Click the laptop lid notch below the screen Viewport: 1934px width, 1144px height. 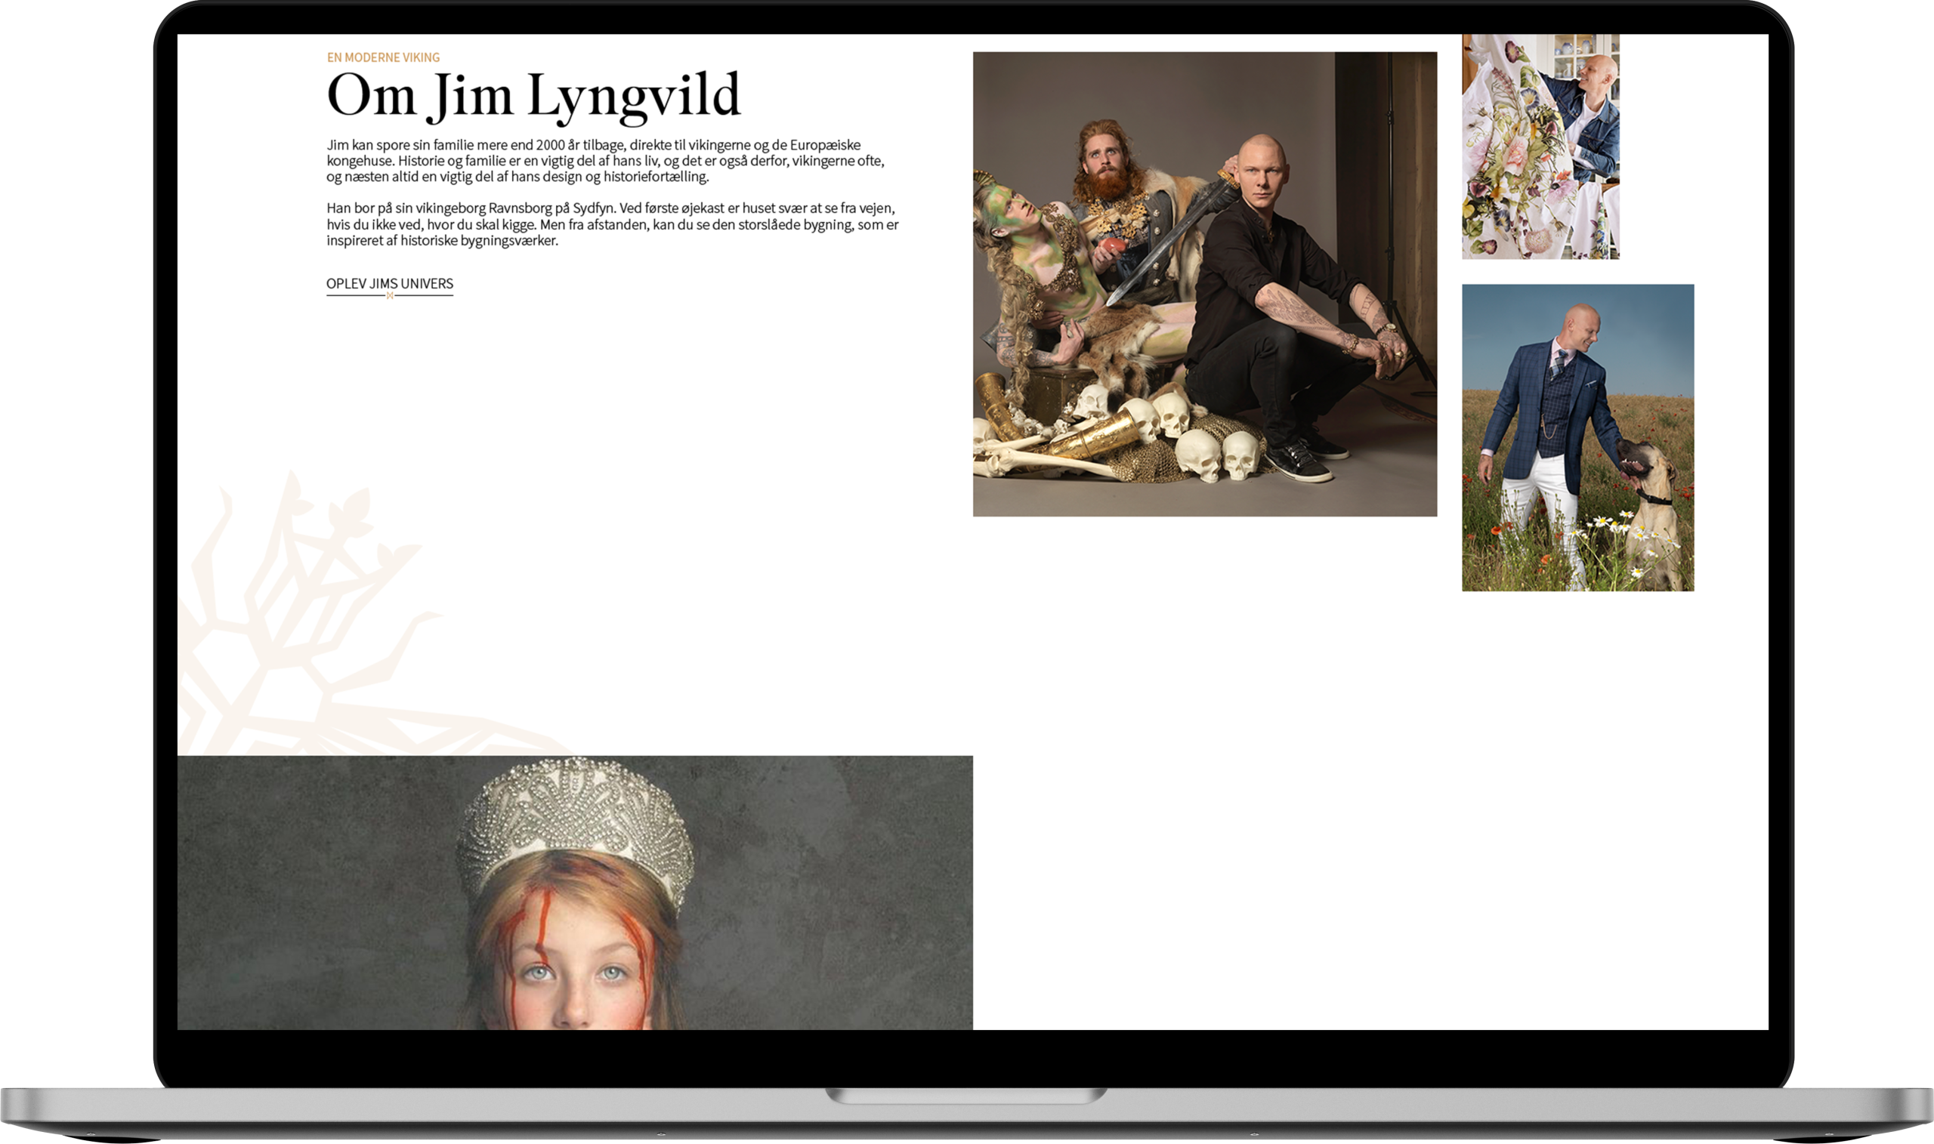click(966, 1095)
